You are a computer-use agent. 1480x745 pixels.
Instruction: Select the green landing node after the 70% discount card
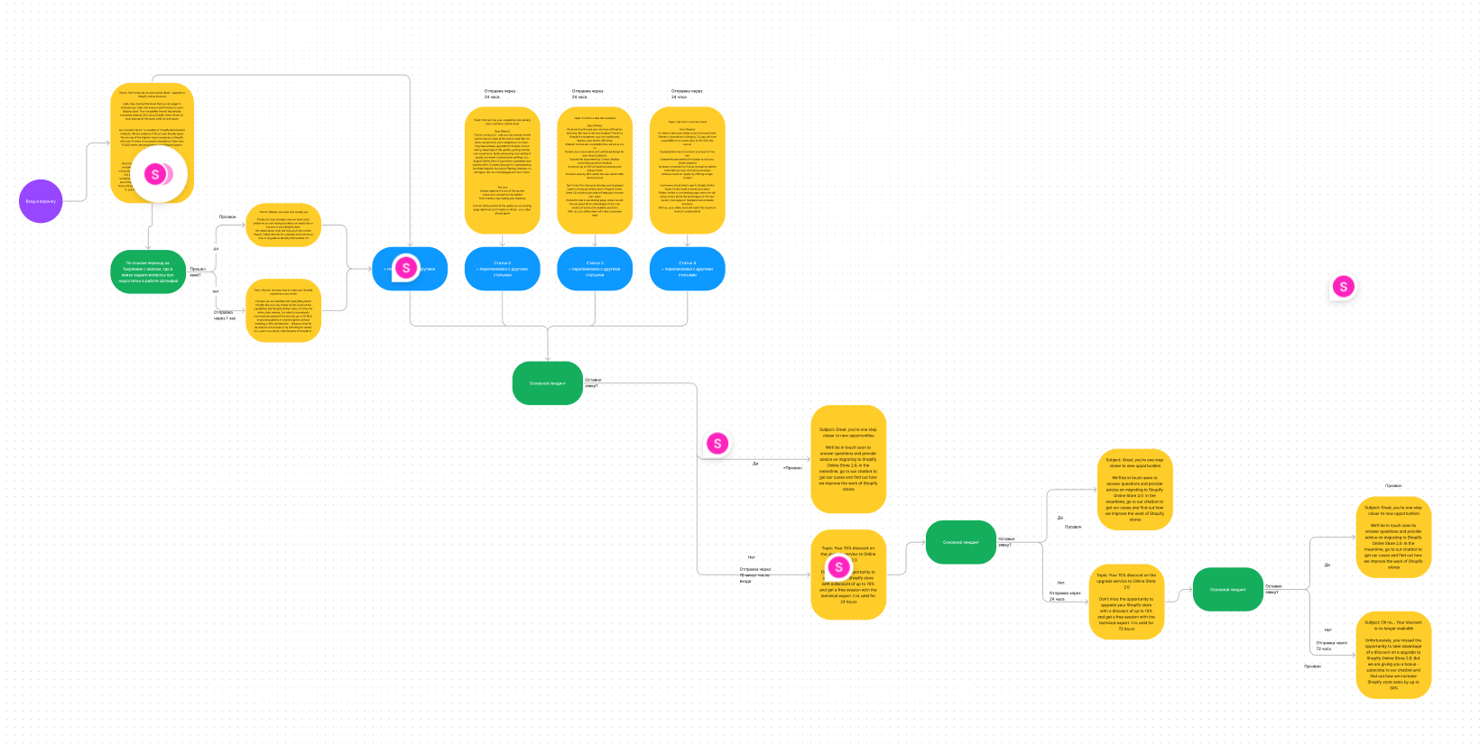pyautogui.click(x=961, y=542)
